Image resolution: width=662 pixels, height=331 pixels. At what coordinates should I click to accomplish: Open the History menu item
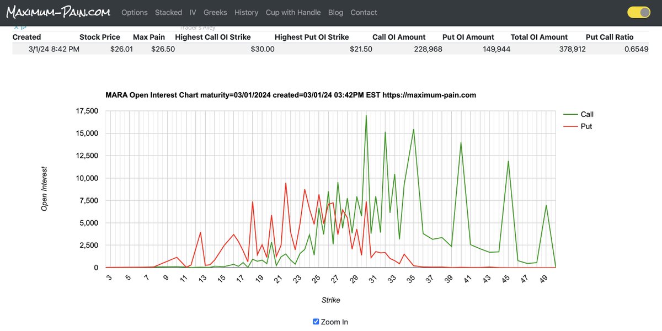(x=246, y=12)
